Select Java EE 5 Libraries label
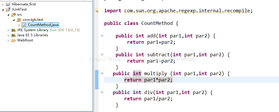The image size is (279, 112). pos(33,35)
